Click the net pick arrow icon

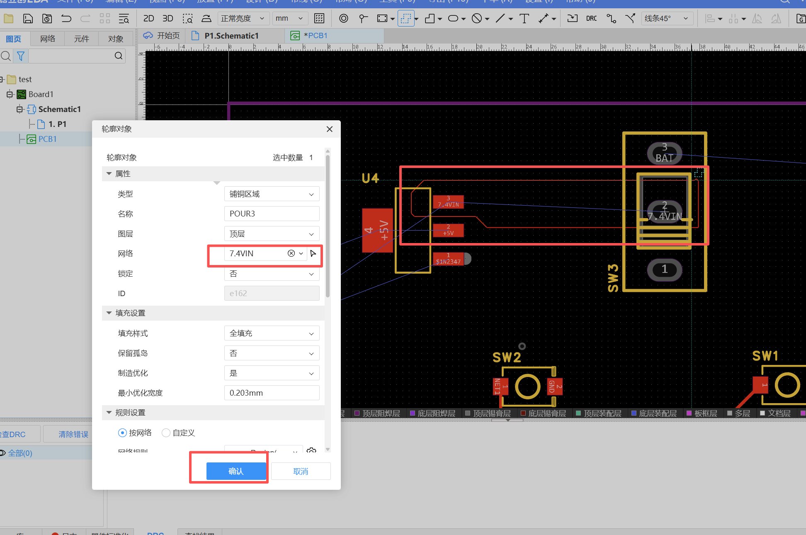tap(313, 253)
